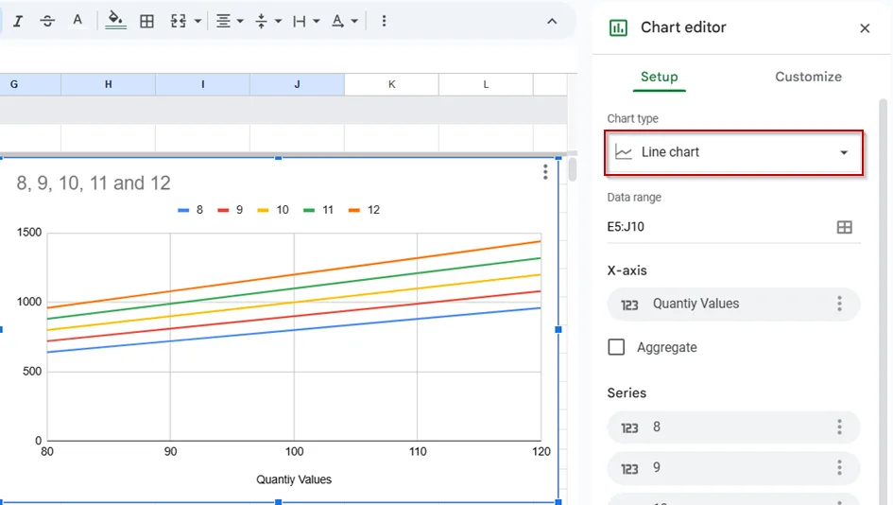The height and width of the screenshot is (505, 893).
Task: Select column K header
Action: click(x=392, y=84)
